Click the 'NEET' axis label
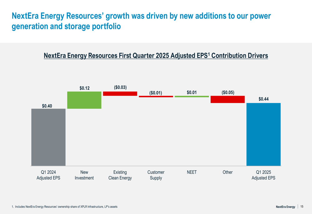The width and height of the screenshot is (312, 214). point(192,172)
